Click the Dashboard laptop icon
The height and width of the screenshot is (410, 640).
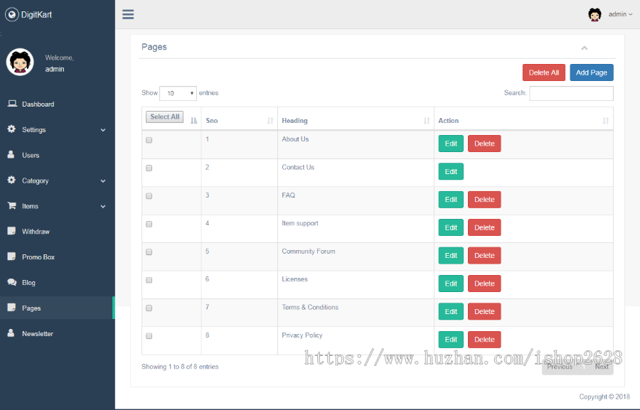pyautogui.click(x=12, y=104)
